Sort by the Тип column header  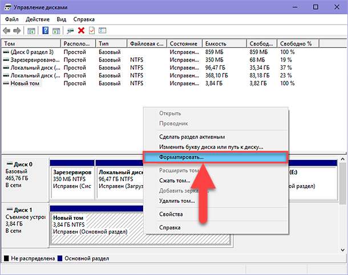coord(111,44)
